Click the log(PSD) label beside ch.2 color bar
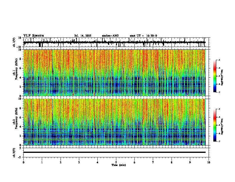This screenshot has width=235, height=182. coord(222,126)
